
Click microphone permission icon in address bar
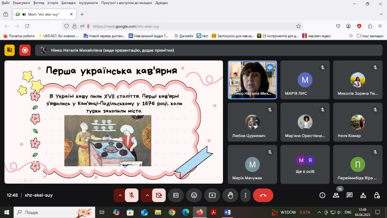[x=88, y=26]
